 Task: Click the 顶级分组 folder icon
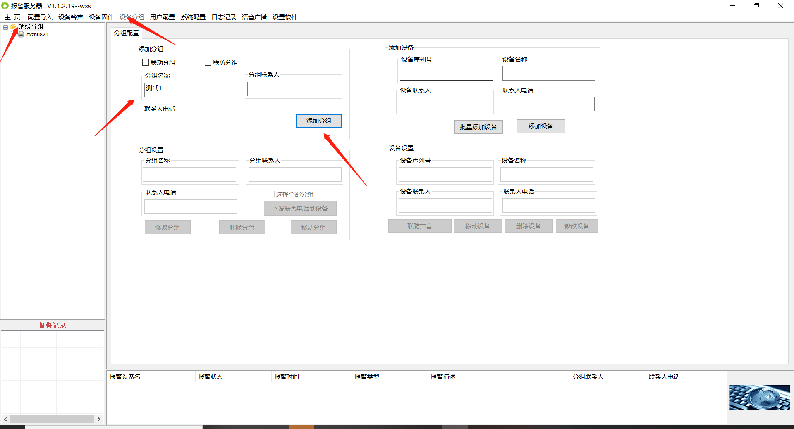14,27
